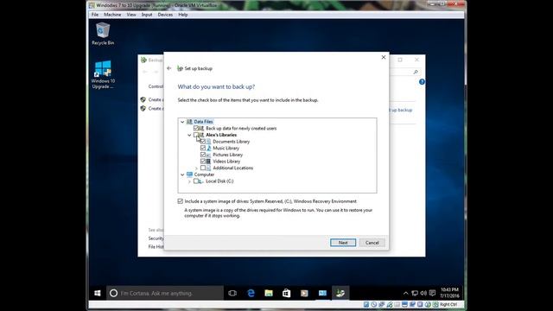553x311 pixels.
Task: Click the search magnifier in the Backup window
Action: (416, 72)
